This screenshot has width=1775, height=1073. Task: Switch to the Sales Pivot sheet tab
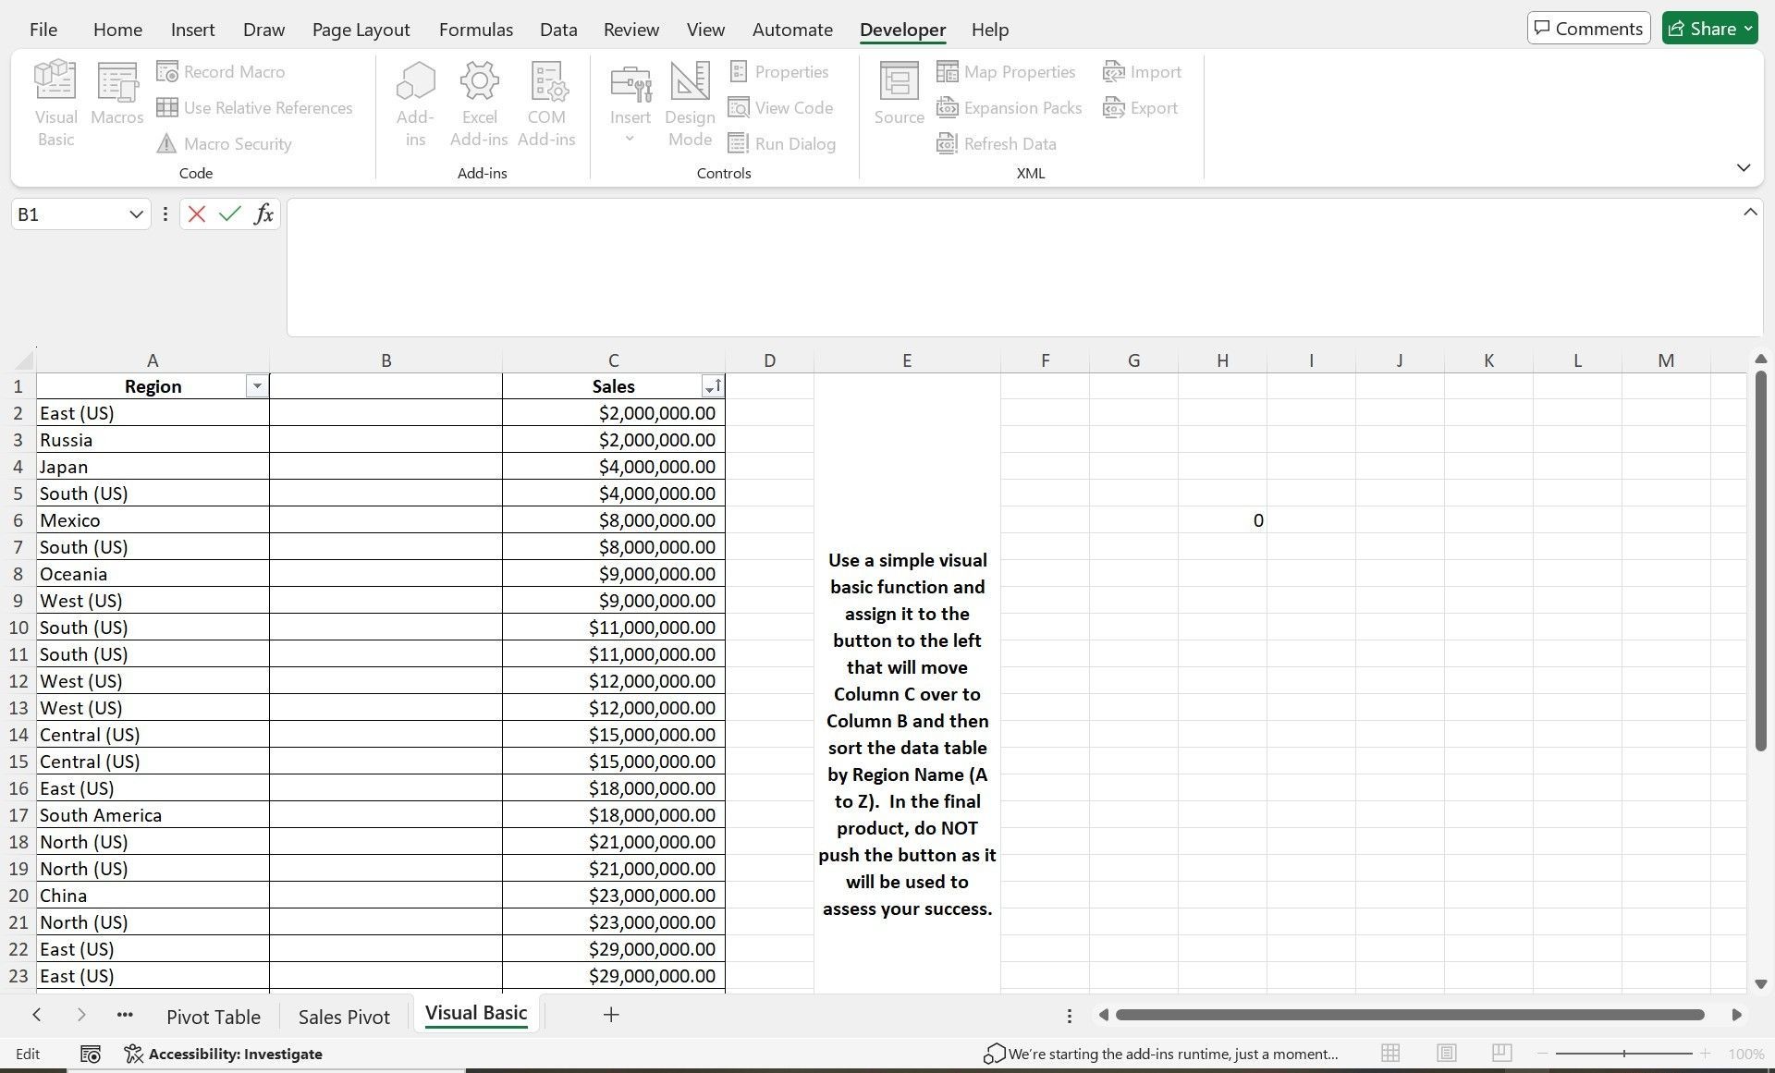tap(343, 1016)
